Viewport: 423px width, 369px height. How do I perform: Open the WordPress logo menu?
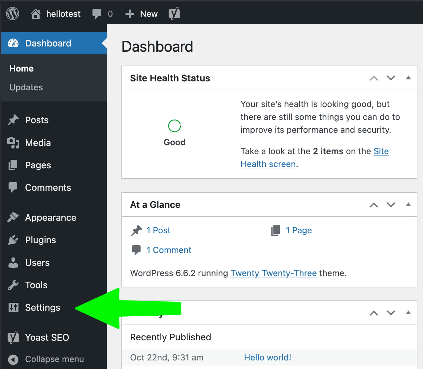point(13,14)
